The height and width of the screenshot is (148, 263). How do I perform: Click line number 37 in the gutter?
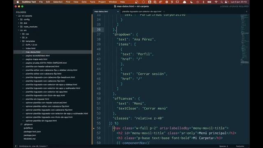99,35
